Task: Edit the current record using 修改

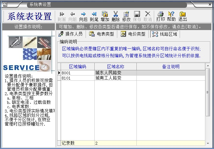Action: click(x=126, y=16)
